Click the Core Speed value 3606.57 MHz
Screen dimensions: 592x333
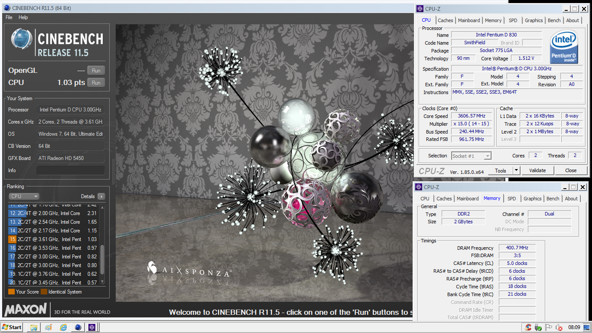point(472,116)
